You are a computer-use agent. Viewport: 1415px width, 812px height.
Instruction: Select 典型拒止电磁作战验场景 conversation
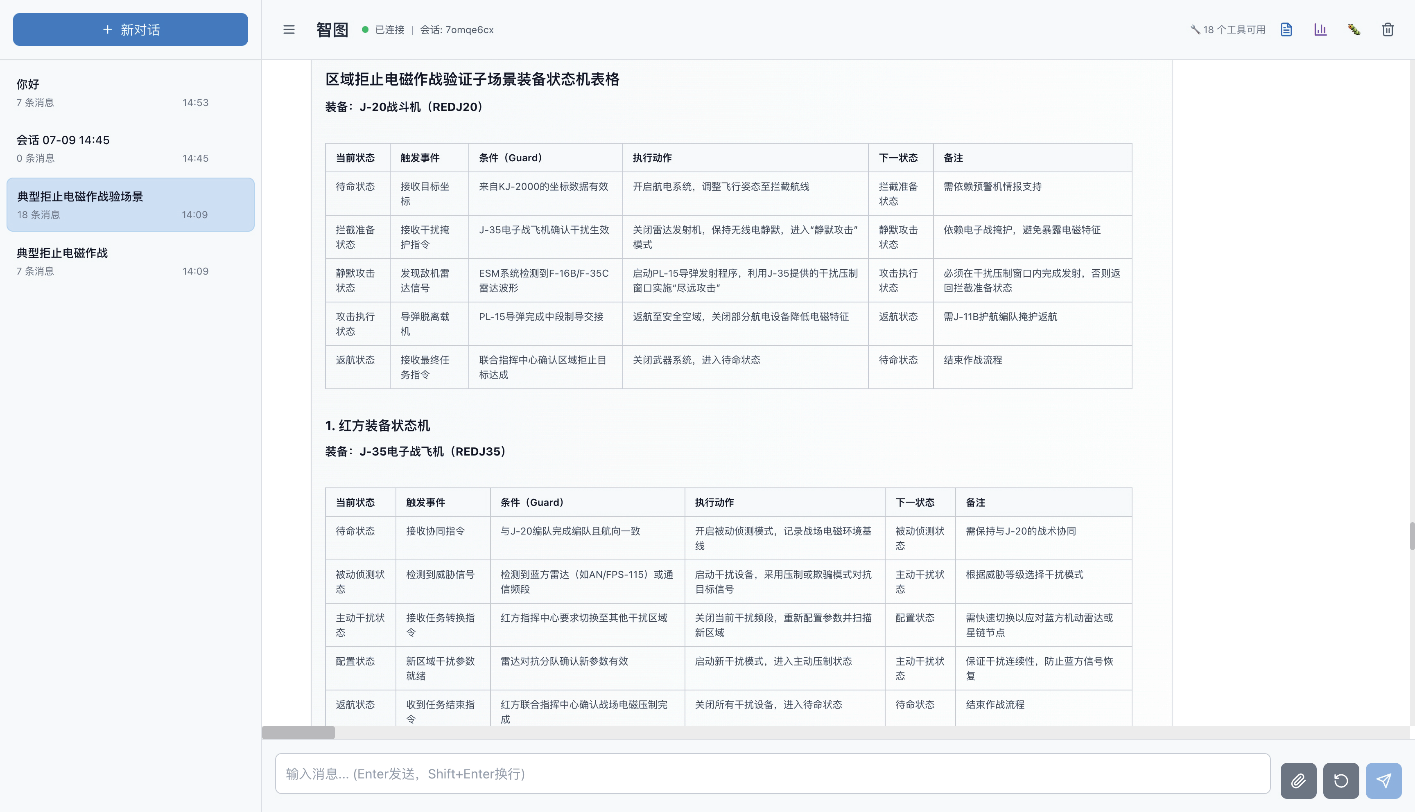131,205
